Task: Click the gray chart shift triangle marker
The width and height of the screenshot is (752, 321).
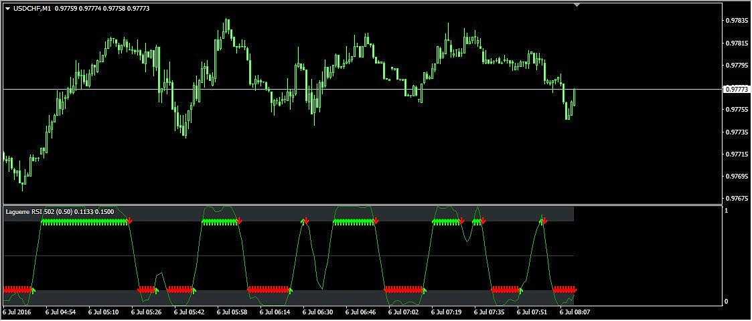Action: [577, 5]
